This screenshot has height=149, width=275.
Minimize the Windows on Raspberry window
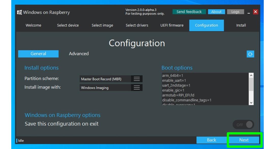pyautogui.click(x=249, y=12)
